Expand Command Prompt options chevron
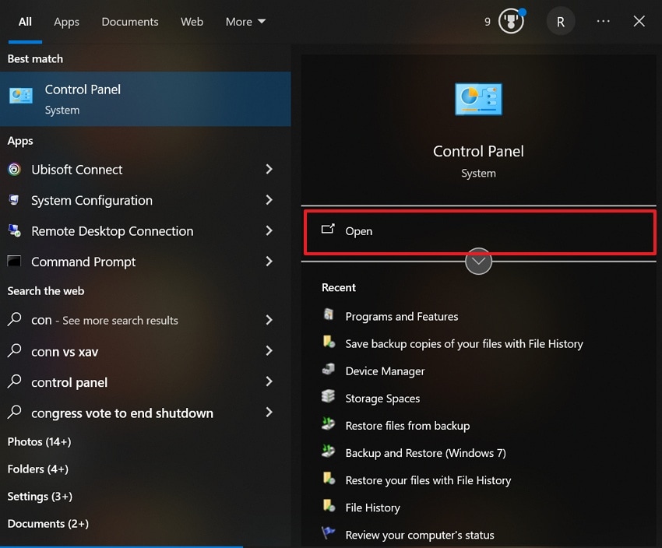662x548 pixels. [x=269, y=262]
